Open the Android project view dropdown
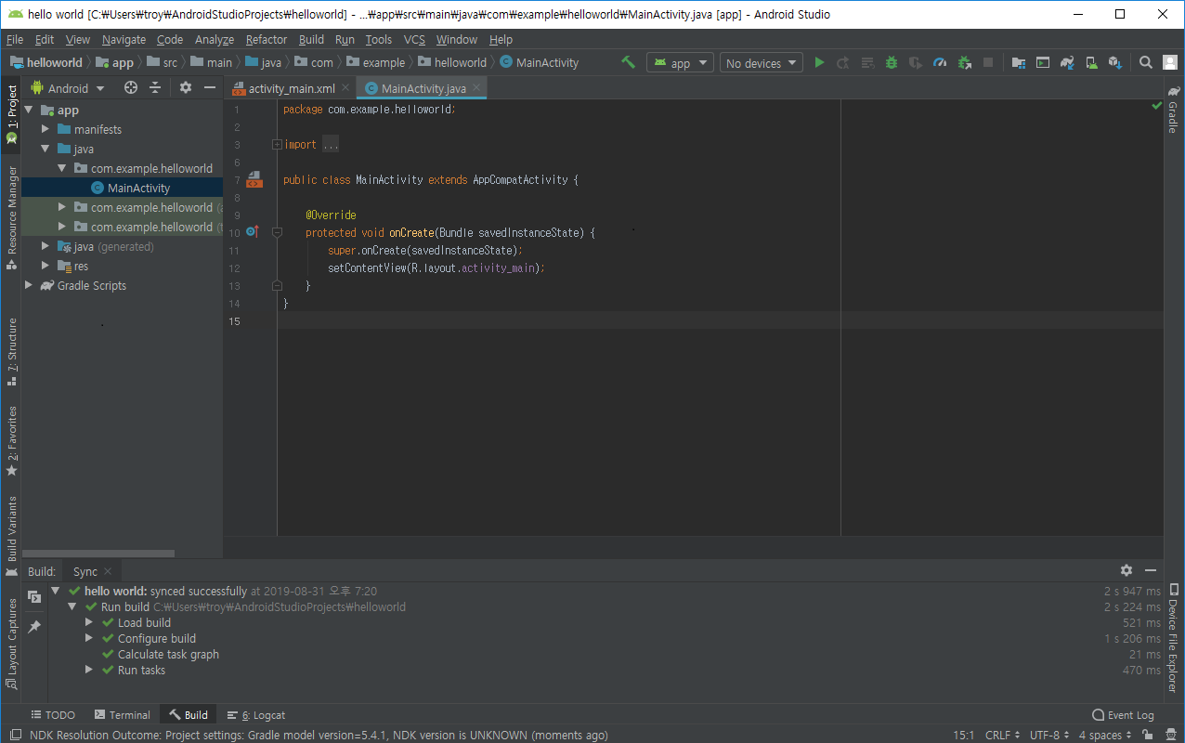This screenshot has height=743, width=1185. [x=67, y=87]
